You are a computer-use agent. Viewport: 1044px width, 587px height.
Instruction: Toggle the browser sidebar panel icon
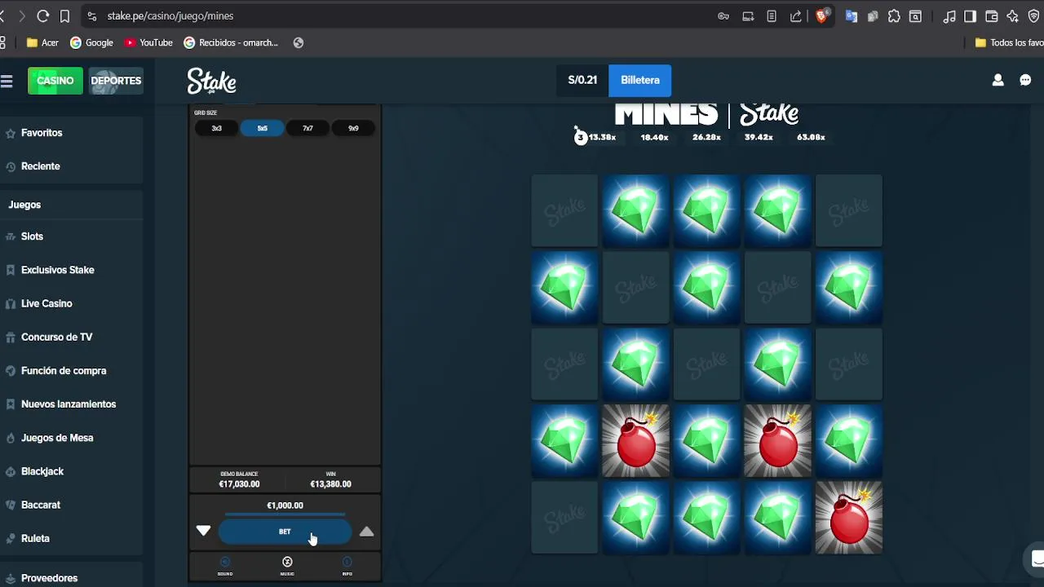(x=971, y=15)
